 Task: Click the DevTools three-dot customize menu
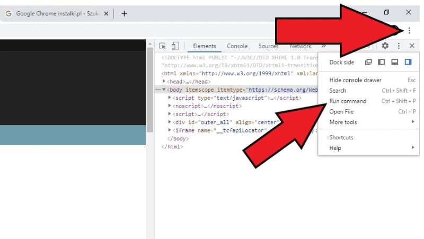399,46
